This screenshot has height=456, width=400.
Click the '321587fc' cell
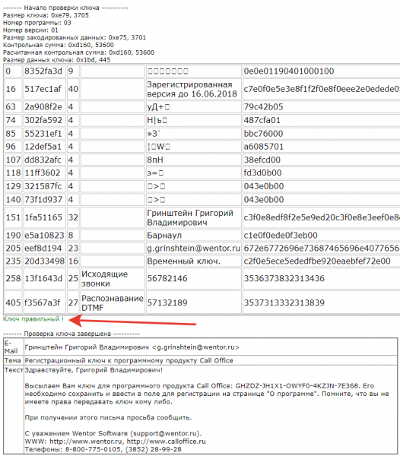pyautogui.click(x=45, y=186)
